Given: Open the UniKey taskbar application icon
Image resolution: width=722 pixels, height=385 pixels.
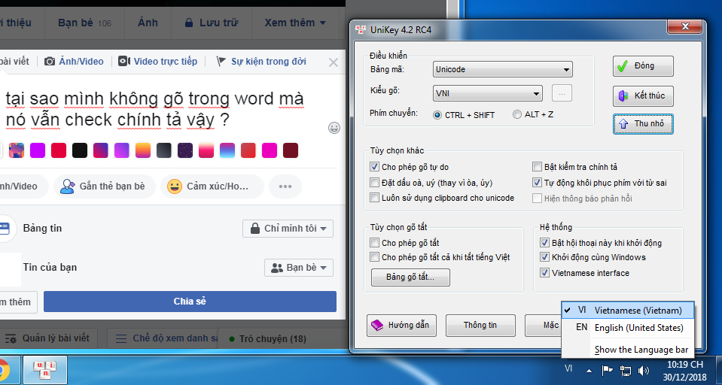Looking at the screenshot, I should click(45, 370).
